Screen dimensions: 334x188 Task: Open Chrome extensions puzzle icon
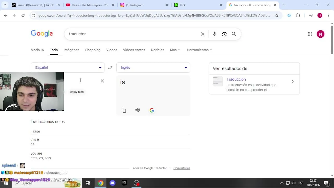pos(298,15)
